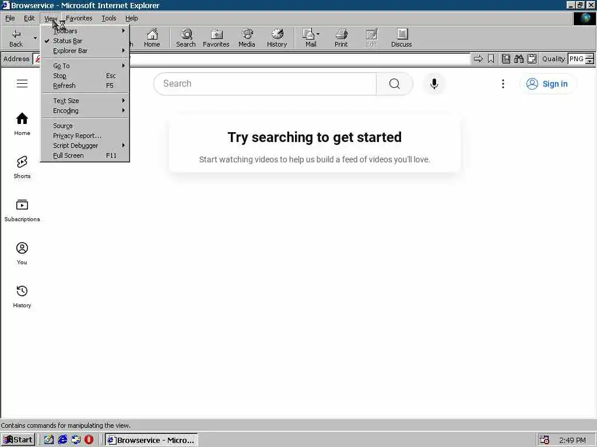Click the system tray icon beside the clock
597x447 pixels.
click(x=544, y=440)
